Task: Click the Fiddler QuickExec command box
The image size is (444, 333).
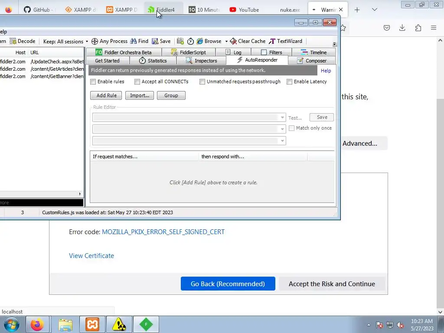Action: coord(42,203)
